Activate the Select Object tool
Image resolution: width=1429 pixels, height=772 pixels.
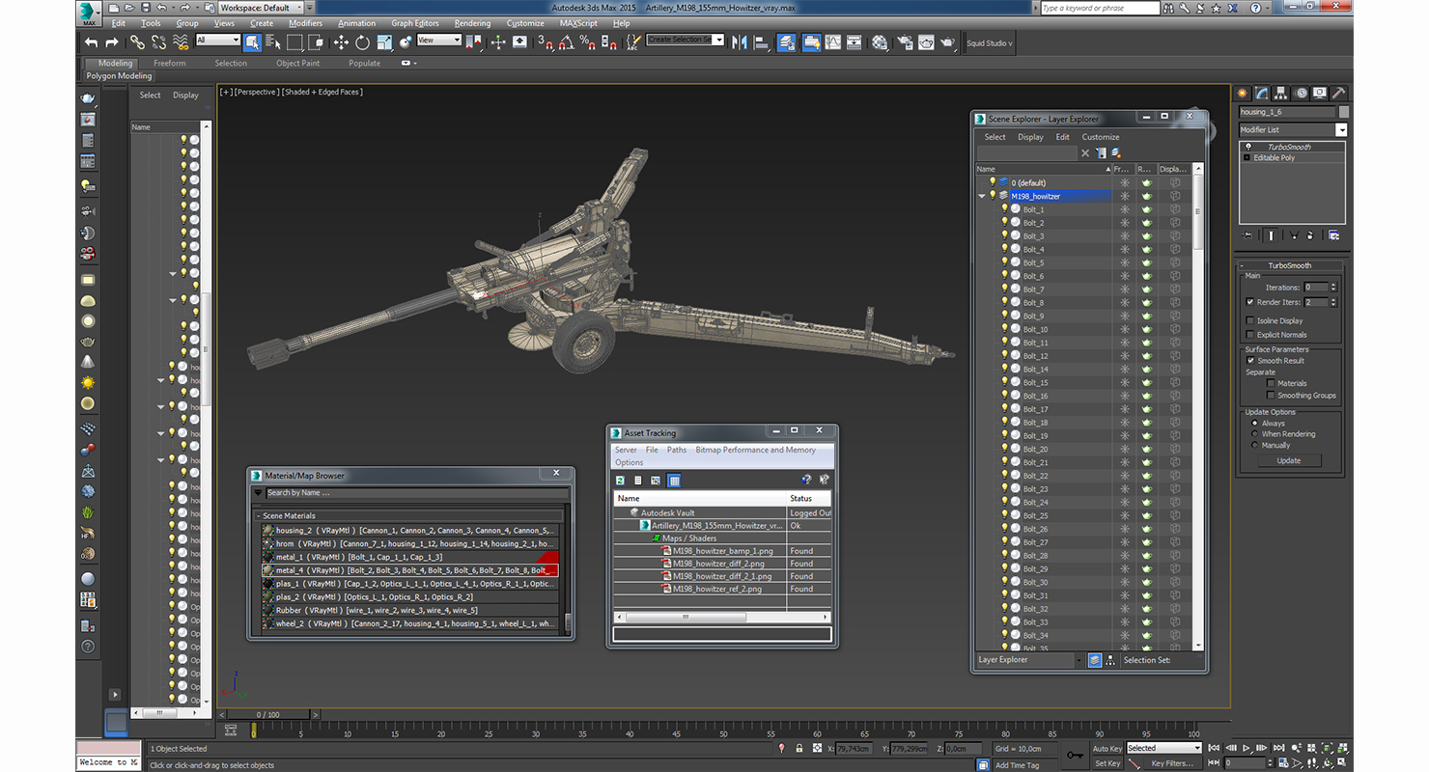pyautogui.click(x=252, y=42)
